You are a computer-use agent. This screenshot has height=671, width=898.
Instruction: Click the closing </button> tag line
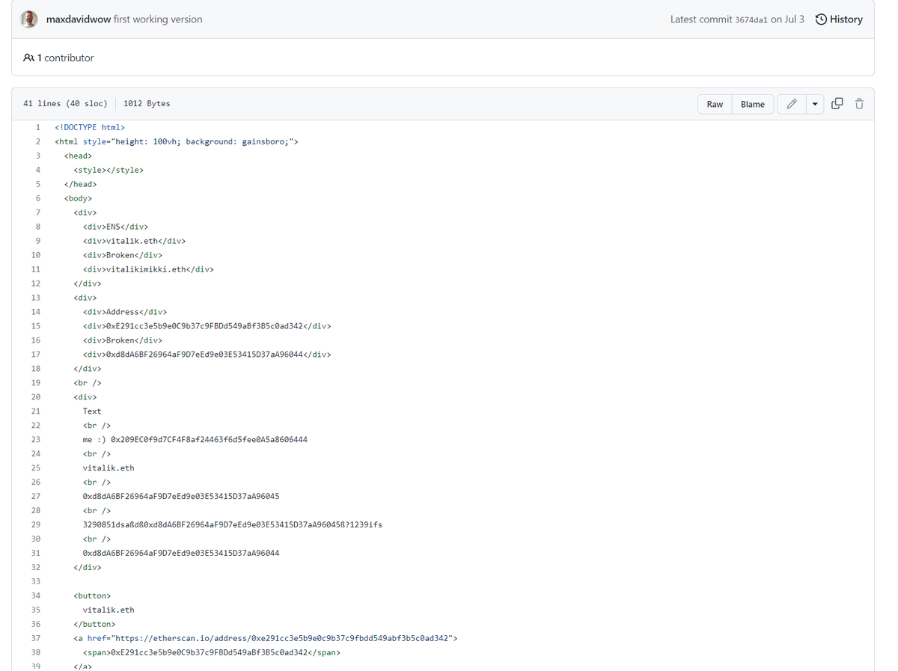[x=94, y=624]
